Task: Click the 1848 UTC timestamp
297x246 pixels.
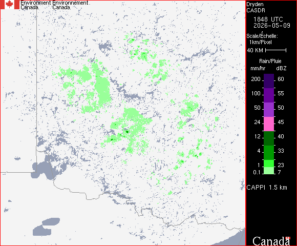Action: point(268,19)
